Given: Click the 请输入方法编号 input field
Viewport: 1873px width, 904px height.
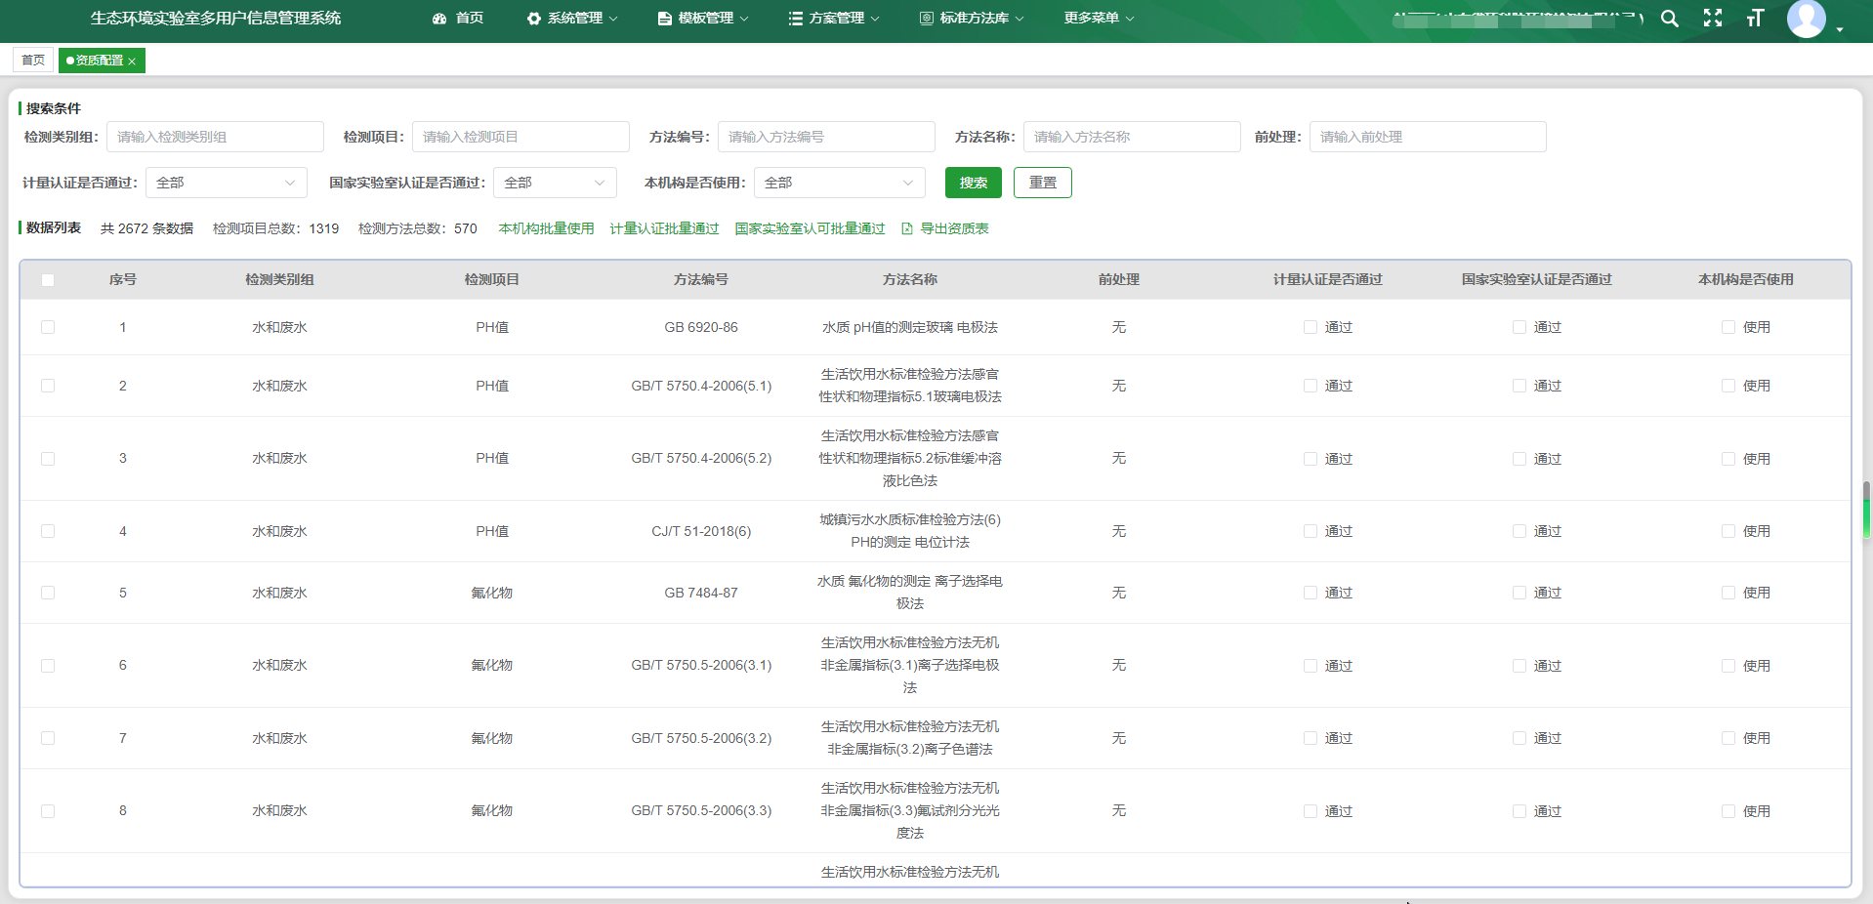Looking at the screenshot, I should (825, 137).
